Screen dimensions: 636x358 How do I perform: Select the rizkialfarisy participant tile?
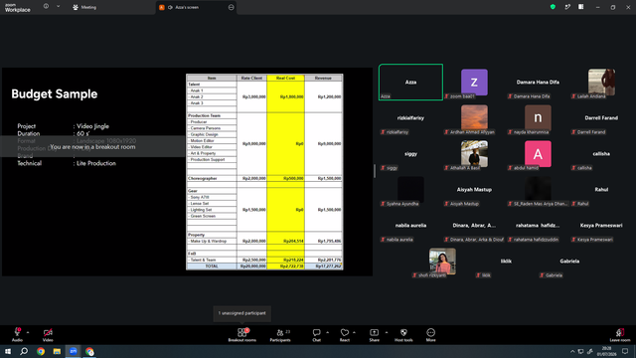(x=410, y=117)
